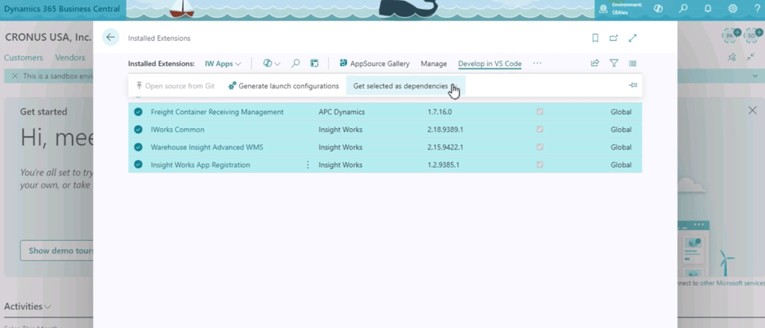Pin the action bar
765x328 pixels.
(x=633, y=86)
